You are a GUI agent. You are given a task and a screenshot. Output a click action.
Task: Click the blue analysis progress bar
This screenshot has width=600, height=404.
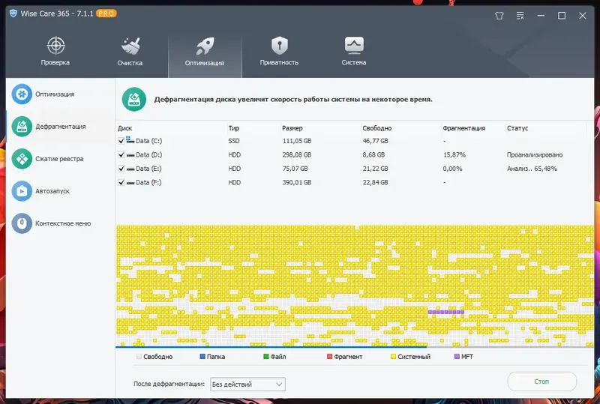click(271, 347)
